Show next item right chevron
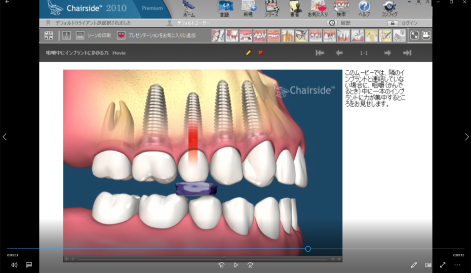The height and width of the screenshot is (273, 471). [466, 137]
